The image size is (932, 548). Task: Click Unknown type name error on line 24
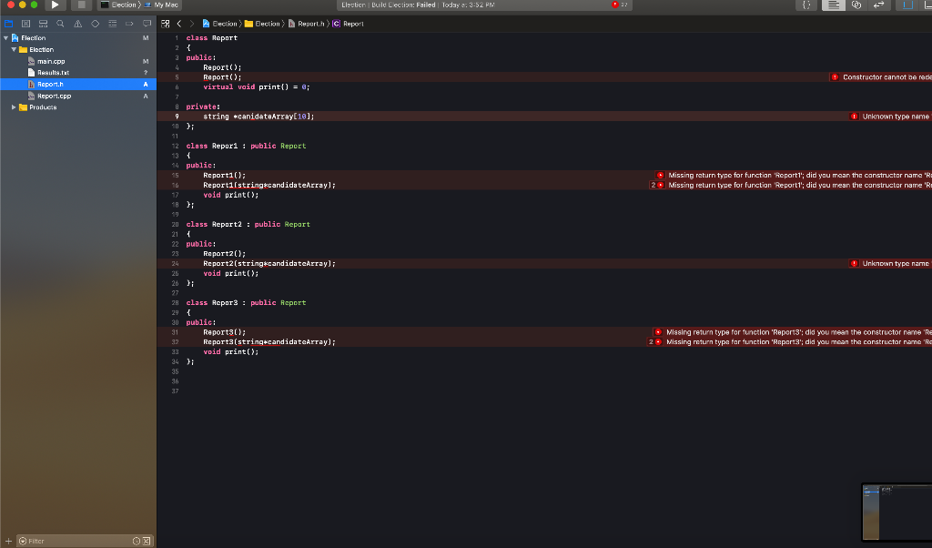[x=890, y=264]
